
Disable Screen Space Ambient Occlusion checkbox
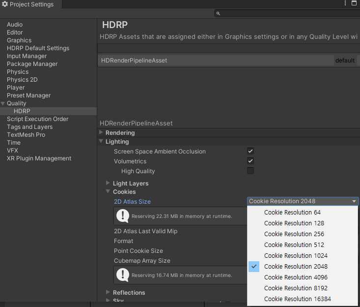click(250, 151)
